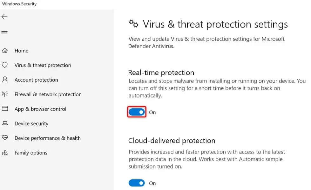Click the Account protection person icon
311x190 pixels.
5,80
